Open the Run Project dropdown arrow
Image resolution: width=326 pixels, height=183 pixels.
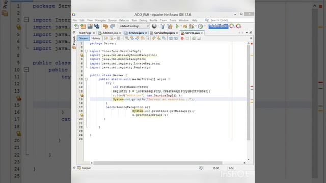coord(181,26)
